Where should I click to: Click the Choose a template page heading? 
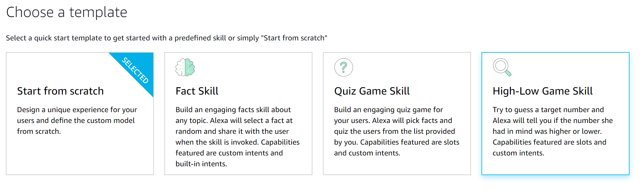click(67, 12)
